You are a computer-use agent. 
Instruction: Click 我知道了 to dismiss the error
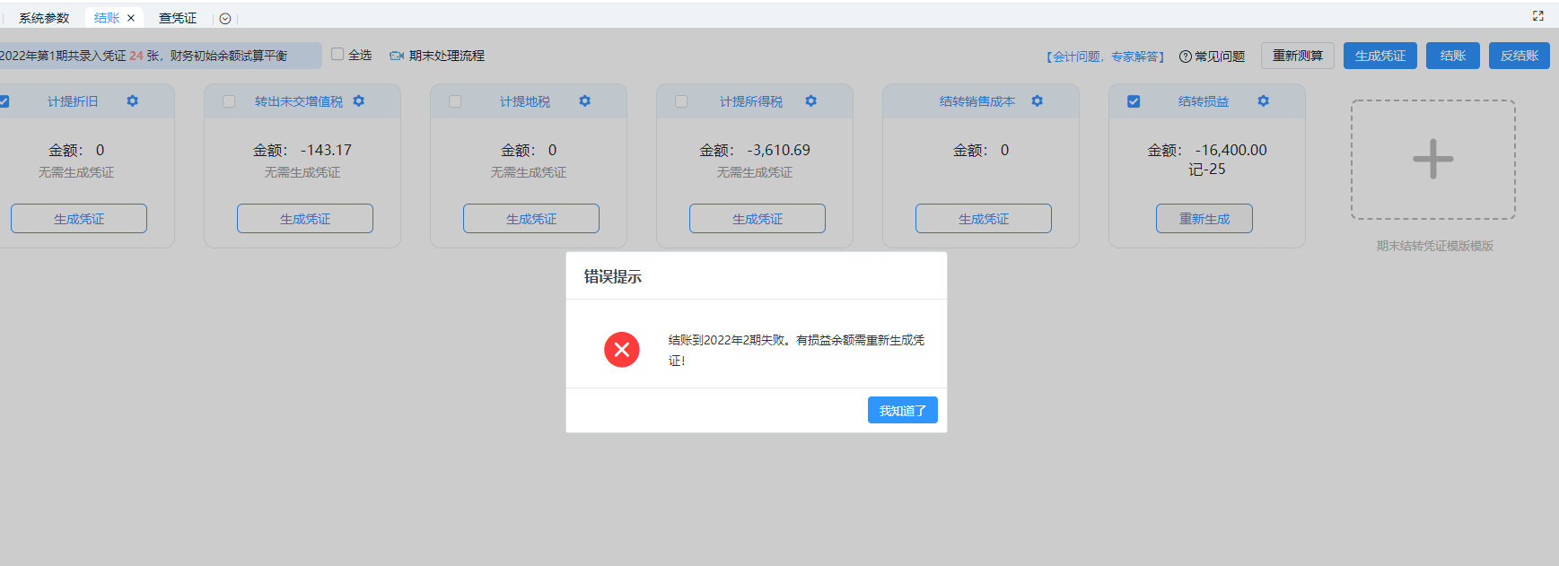[x=902, y=410]
